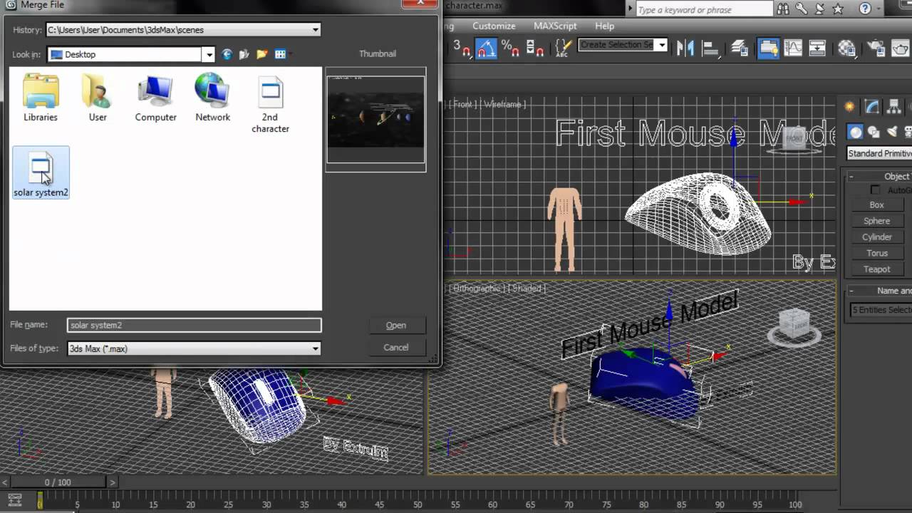The image size is (912, 513).
Task: Select the Libraries folder icon
Action: click(41, 98)
